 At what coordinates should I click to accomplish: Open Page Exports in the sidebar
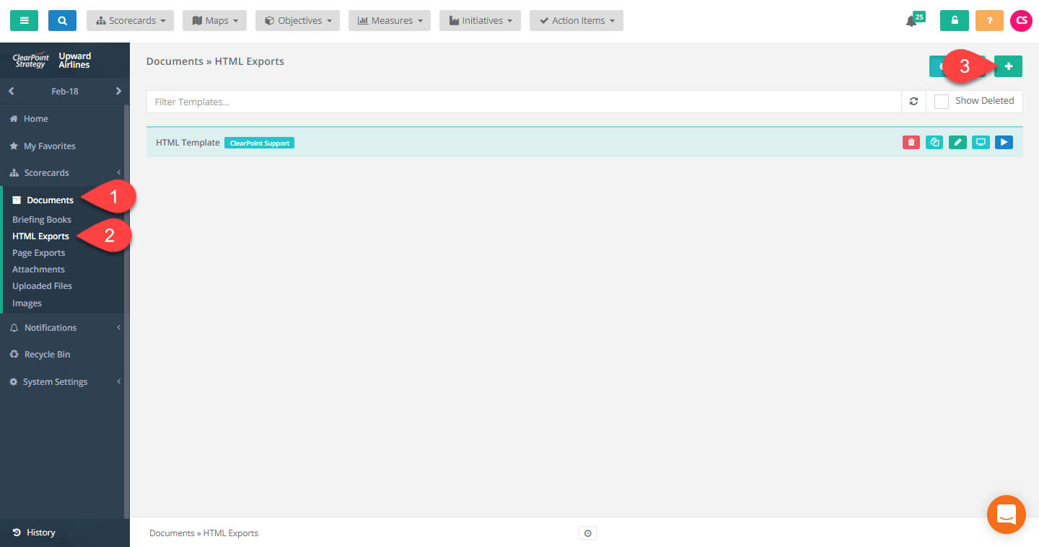point(38,253)
